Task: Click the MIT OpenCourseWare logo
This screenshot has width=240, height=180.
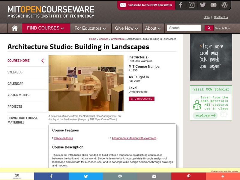Action: tap(51, 12)
